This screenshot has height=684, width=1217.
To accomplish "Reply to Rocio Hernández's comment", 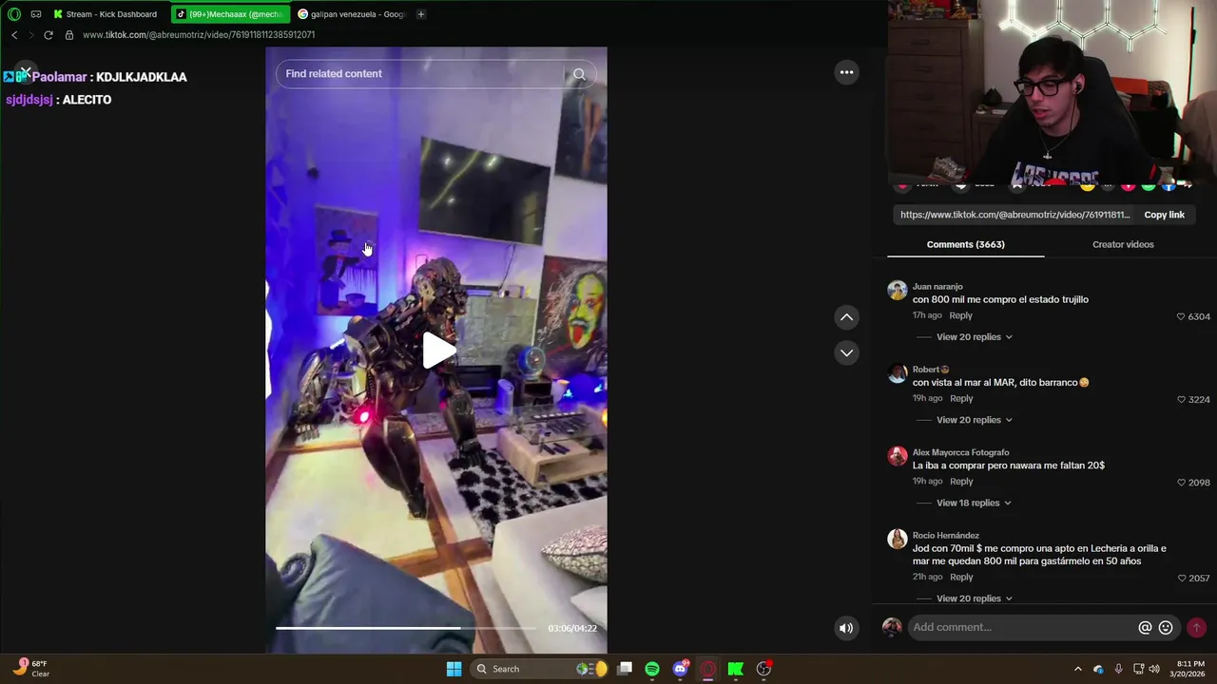I will click(961, 578).
